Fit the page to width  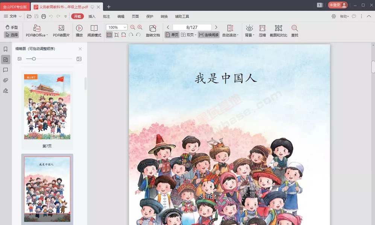click(124, 35)
